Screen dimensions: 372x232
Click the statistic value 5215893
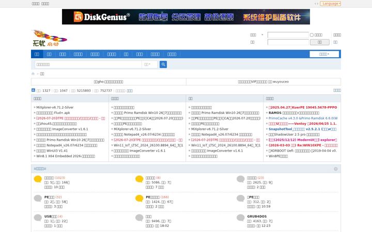click(x=84, y=91)
